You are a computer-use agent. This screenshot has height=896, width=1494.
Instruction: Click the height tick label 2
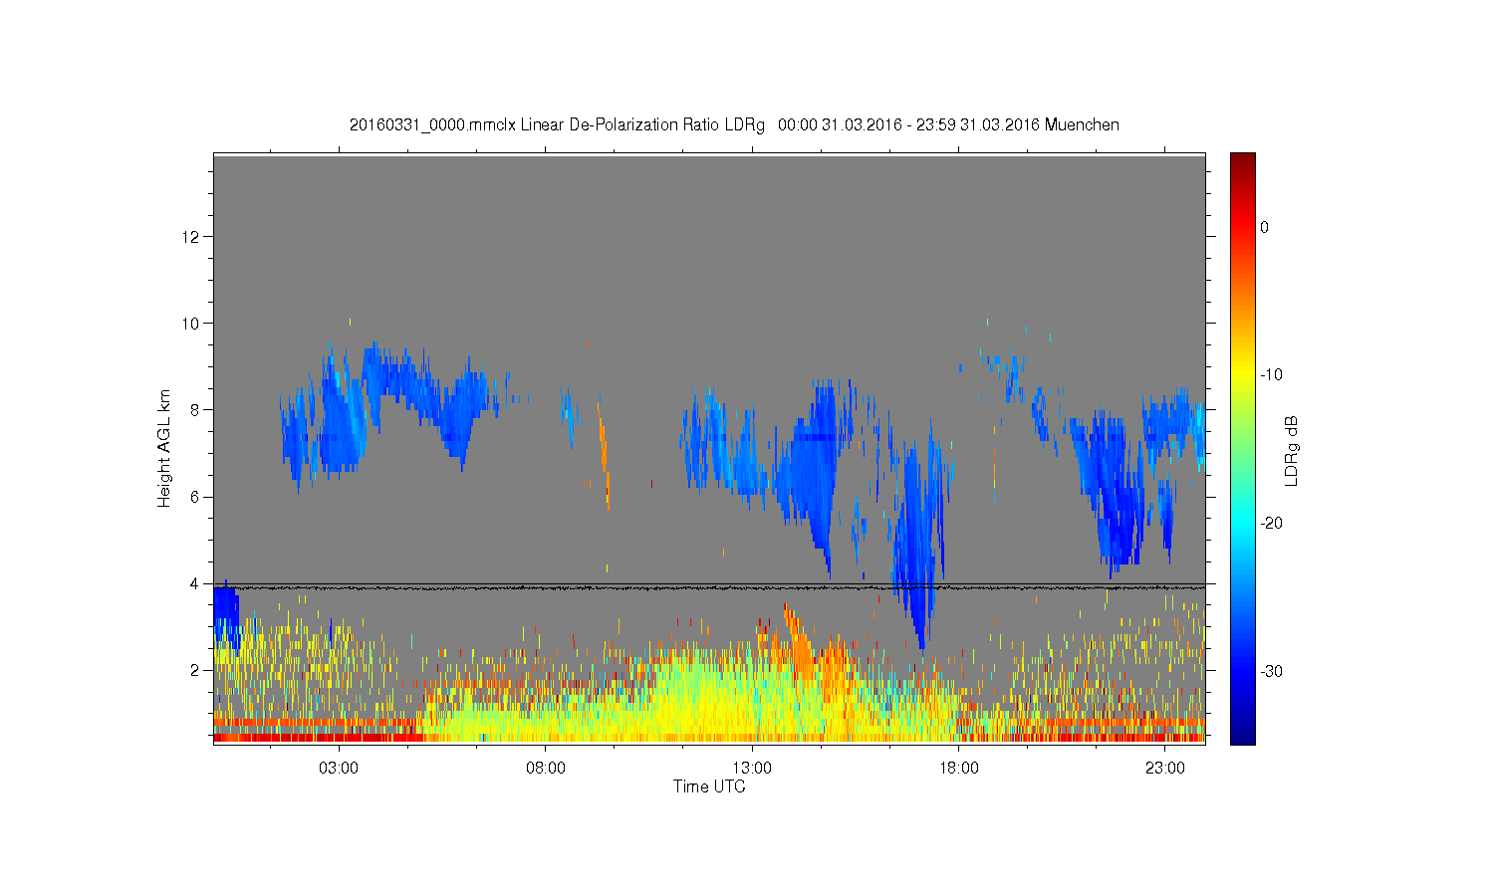[x=196, y=670]
